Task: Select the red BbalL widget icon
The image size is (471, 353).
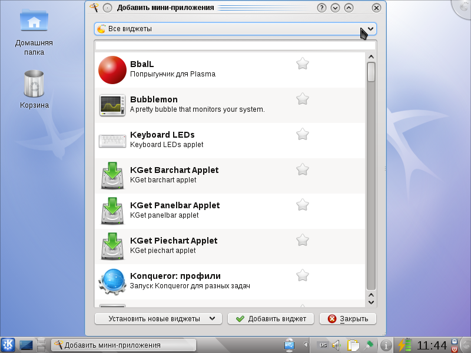Action: [x=112, y=70]
